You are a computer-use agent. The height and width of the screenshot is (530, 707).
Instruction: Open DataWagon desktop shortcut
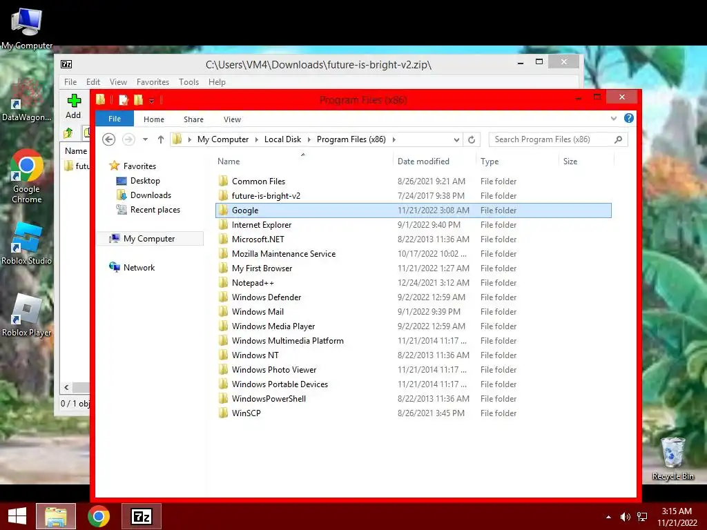pos(27,100)
